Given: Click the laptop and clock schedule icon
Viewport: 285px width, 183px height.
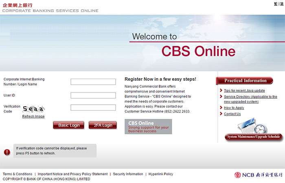Looking at the screenshot, I should pyautogui.click(x=252, y=125).
